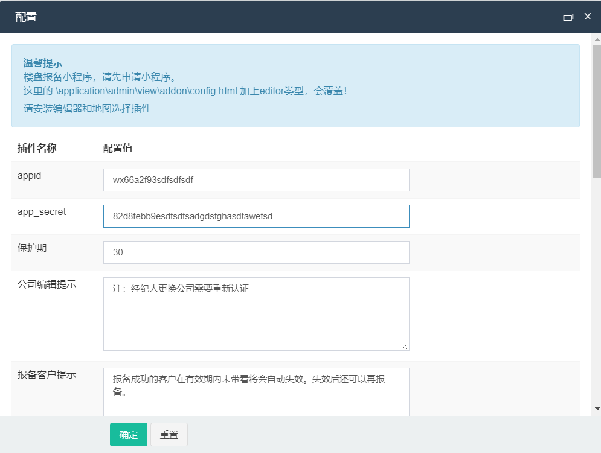Click the 配置 title bar text

click(26, 17)
